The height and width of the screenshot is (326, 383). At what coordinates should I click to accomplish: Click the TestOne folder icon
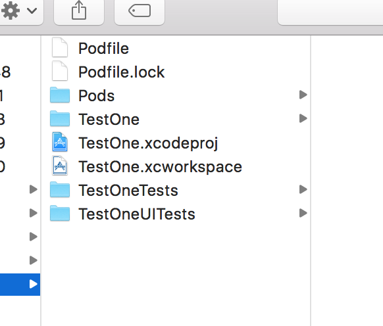pyautogui.click(x=60, y=118)
